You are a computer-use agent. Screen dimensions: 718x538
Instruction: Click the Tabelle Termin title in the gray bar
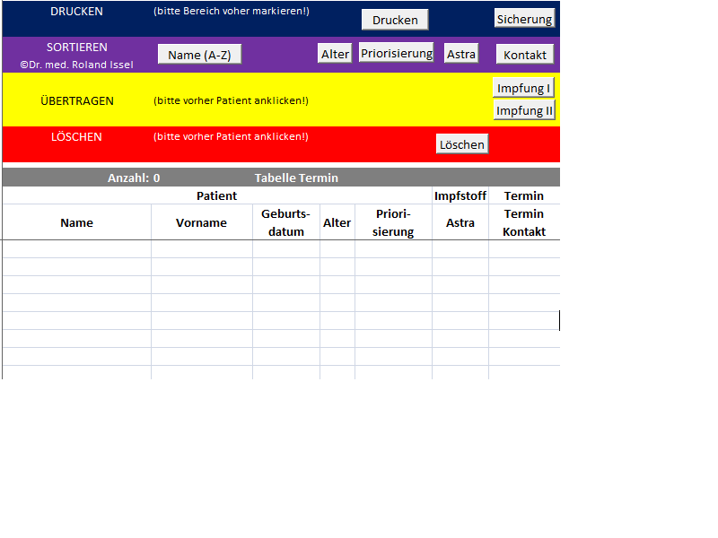tap(296, 178)
